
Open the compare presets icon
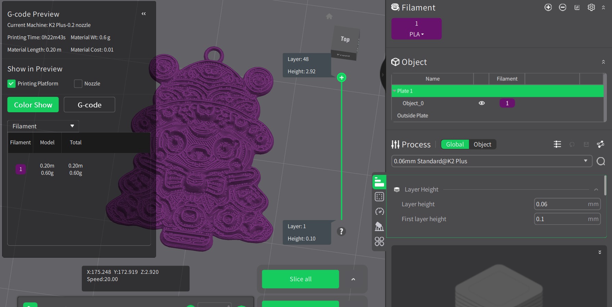pyautogui.click(x=600, y=144)
